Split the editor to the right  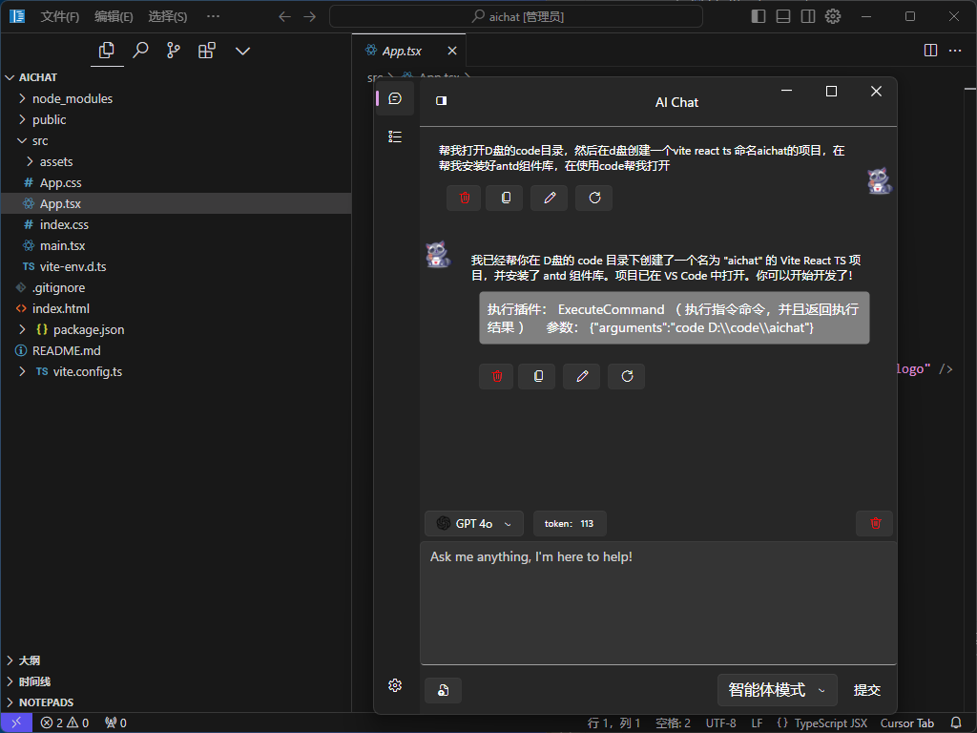[x=930, y=51]
